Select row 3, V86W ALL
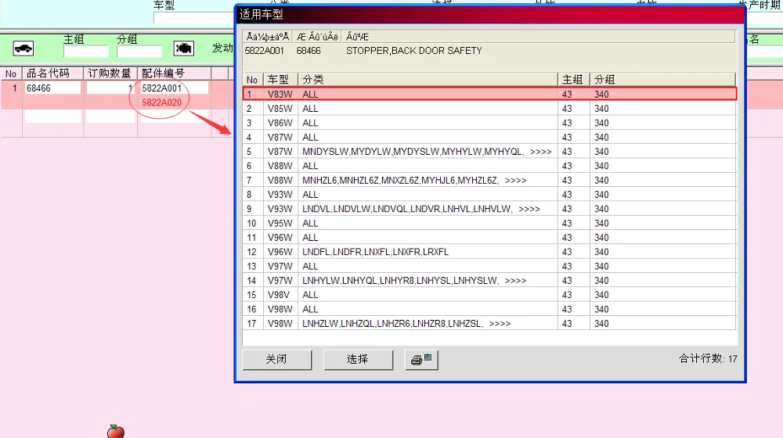783x438 pixels. tap(489, 123)
